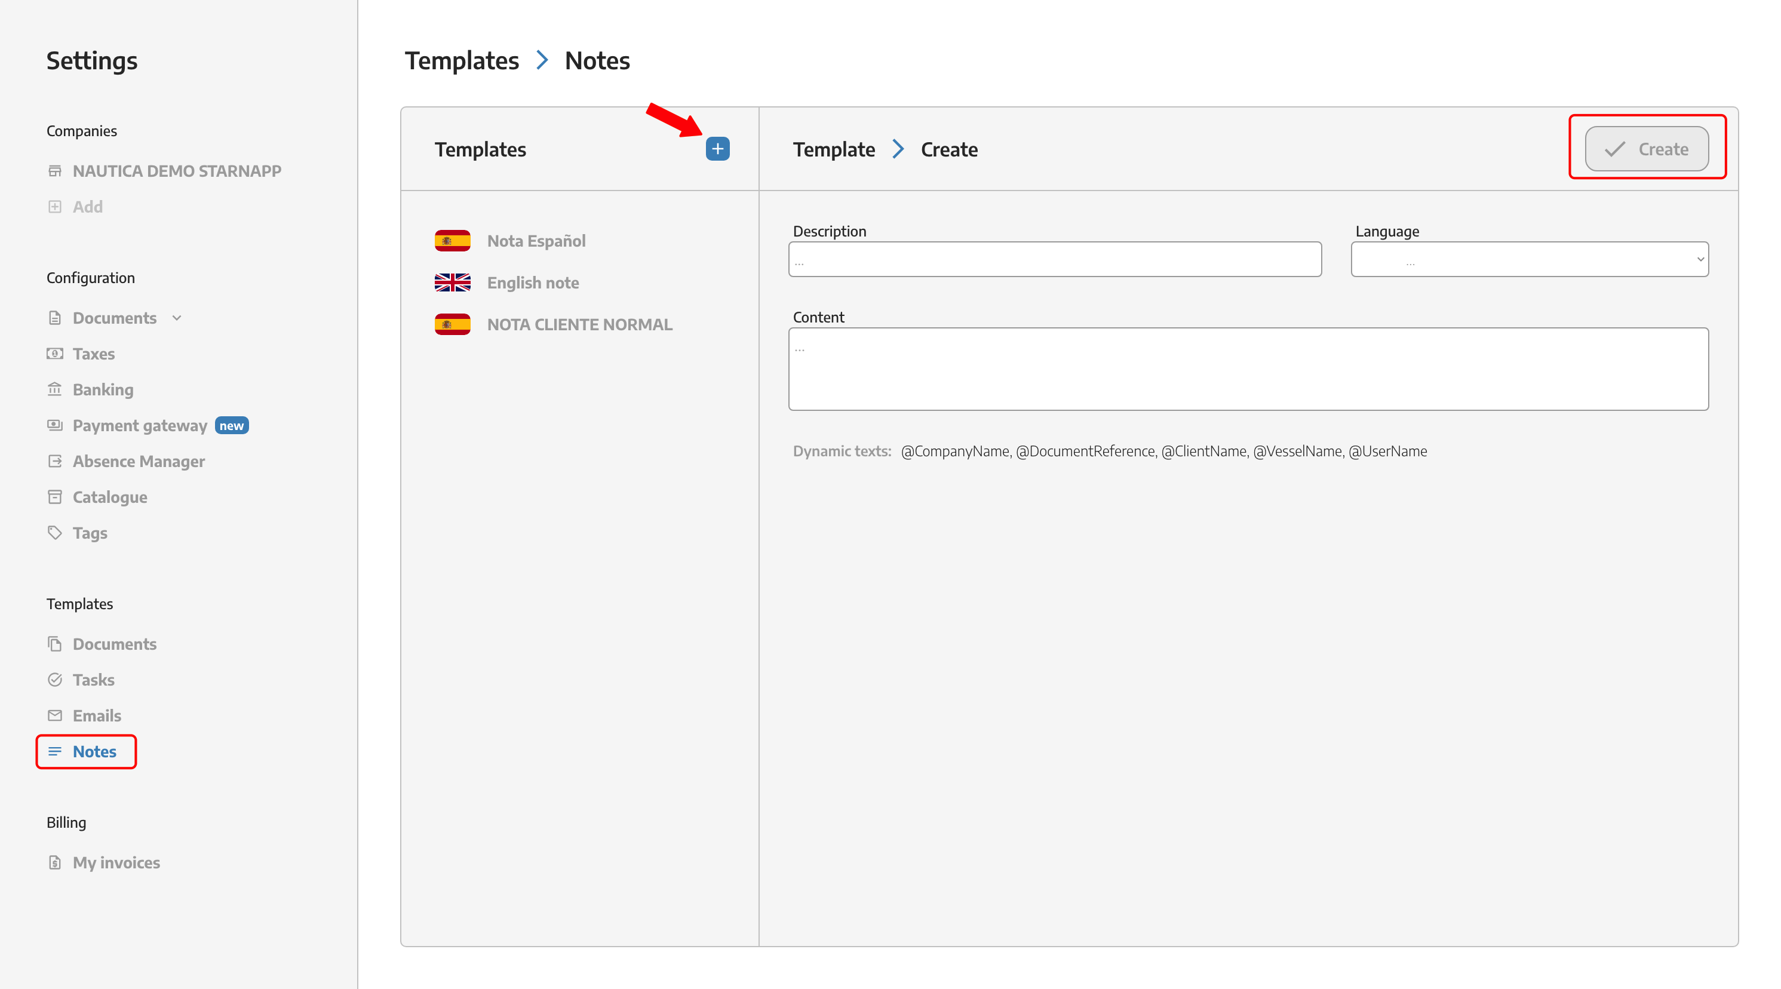Click the chevron between Template and Create

pos(898,149)
